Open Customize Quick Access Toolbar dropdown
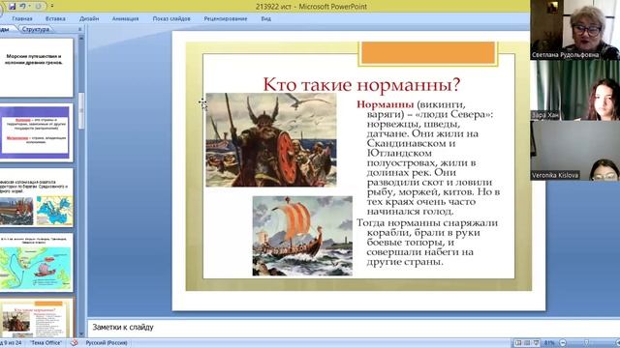This screenshot has width=620, height=348. pos(51,7)
